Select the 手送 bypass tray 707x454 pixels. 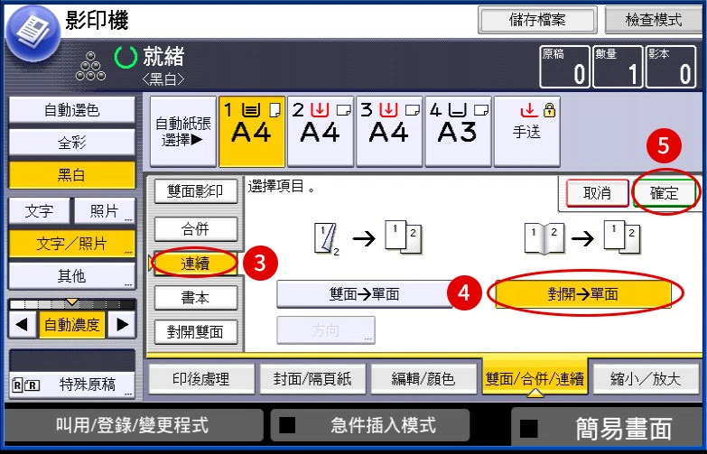tap(526, 132)
